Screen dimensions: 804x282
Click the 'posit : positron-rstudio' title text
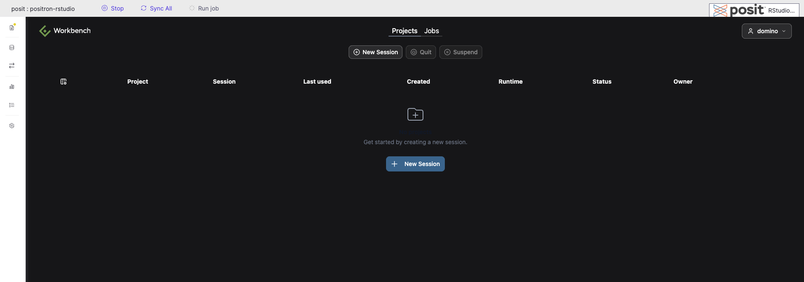(43, 9)
